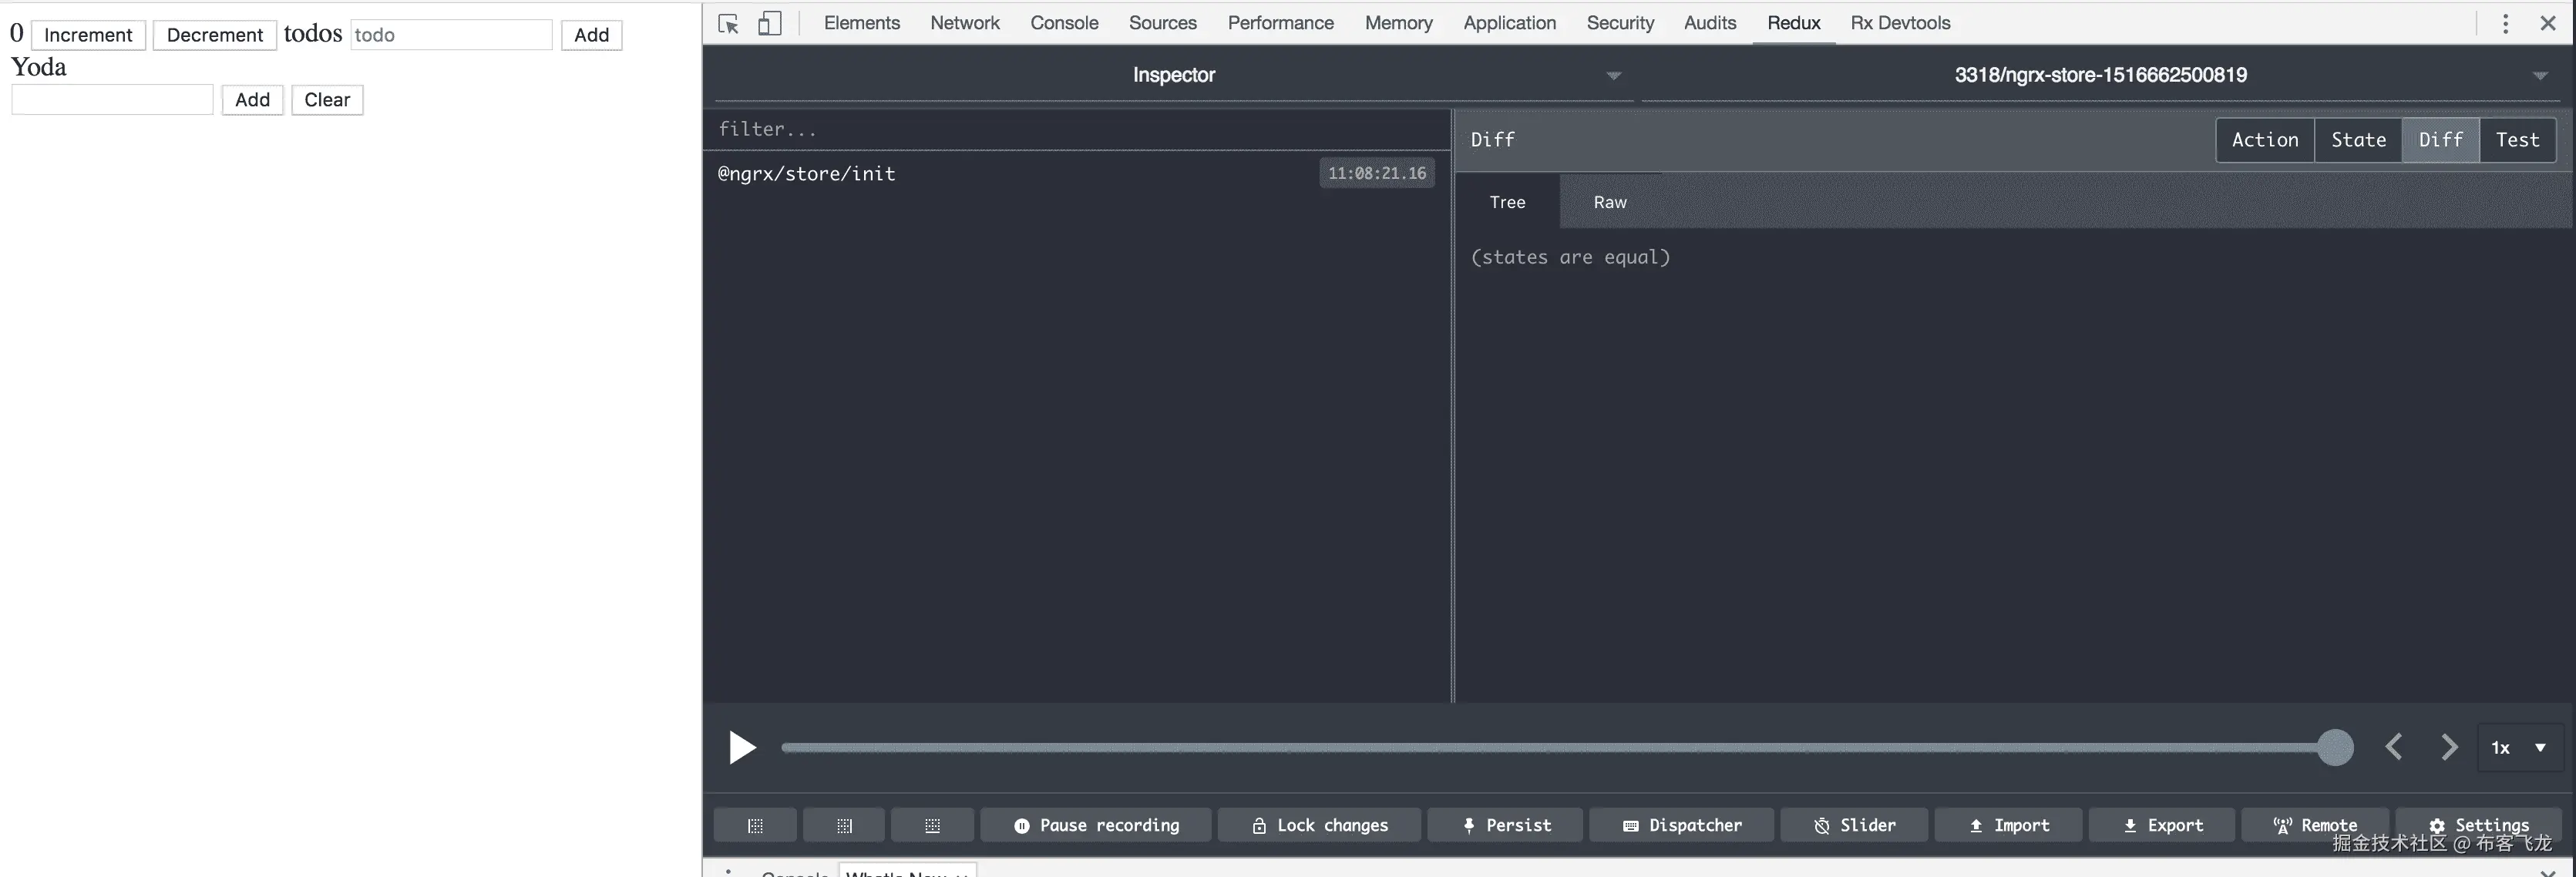Dock monitor to bottom layout icon
This screenshot has height=877, width=2576.
932,825
